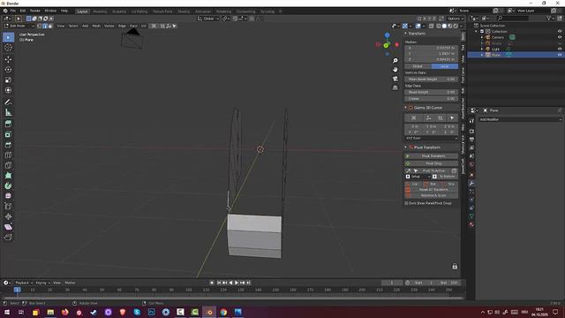Select the Spin tool
The height and width of the screenshot is (318, 565).
click(8, 186)
